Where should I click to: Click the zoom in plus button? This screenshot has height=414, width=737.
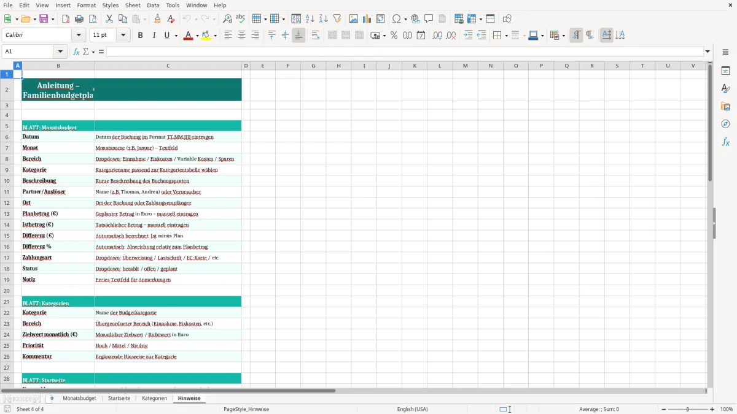point(712,409)
